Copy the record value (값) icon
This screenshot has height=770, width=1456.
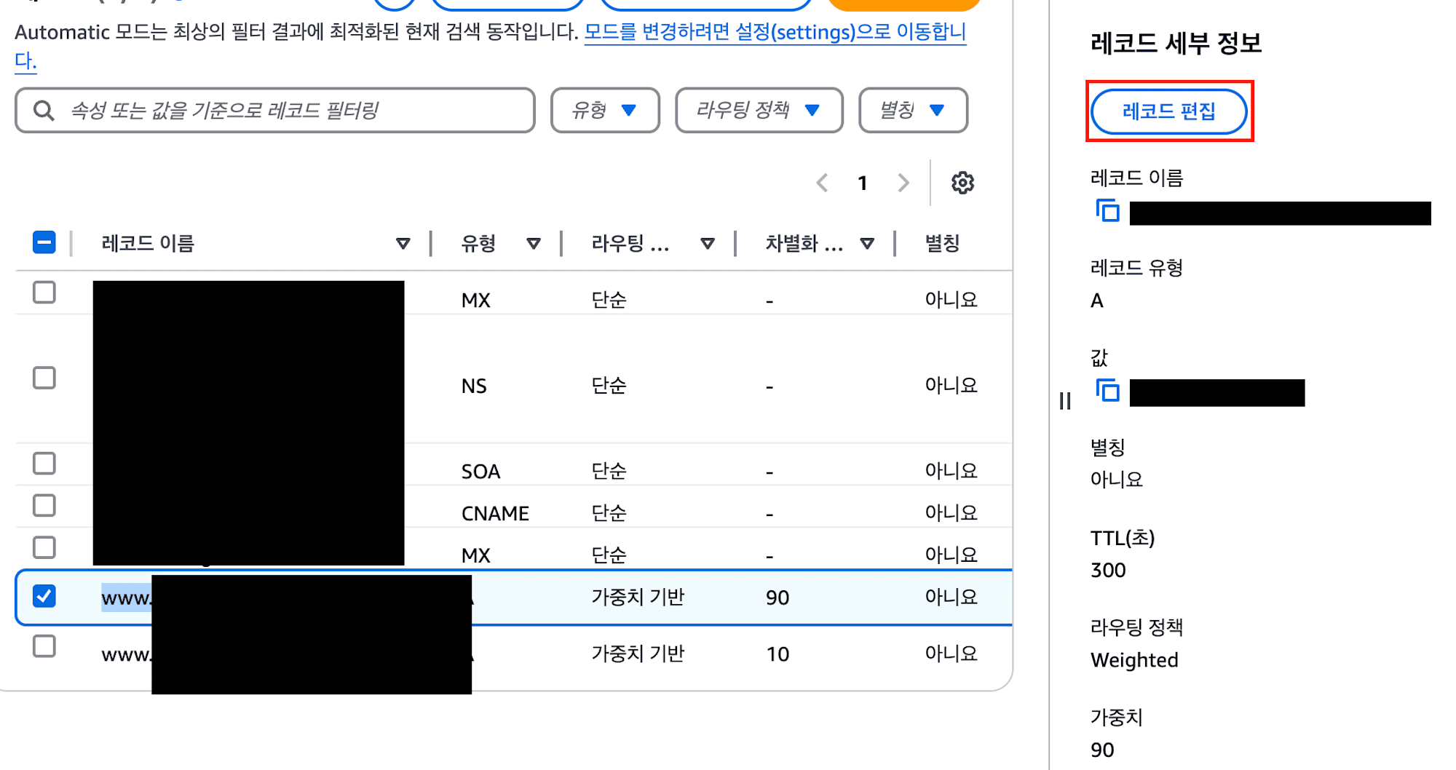1107,391
